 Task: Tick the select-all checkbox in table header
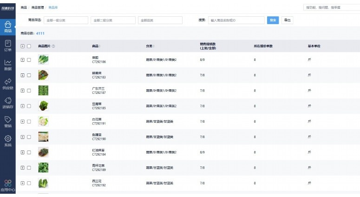29,46
